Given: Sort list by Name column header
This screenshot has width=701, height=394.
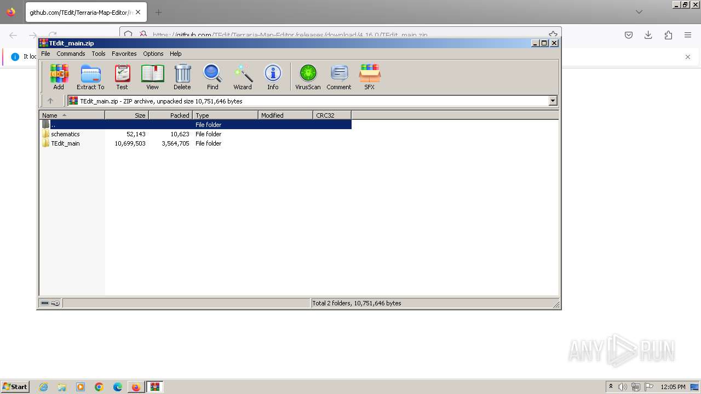Looking at the screenshot, I should pyautogui.click(x=72, y=115).
